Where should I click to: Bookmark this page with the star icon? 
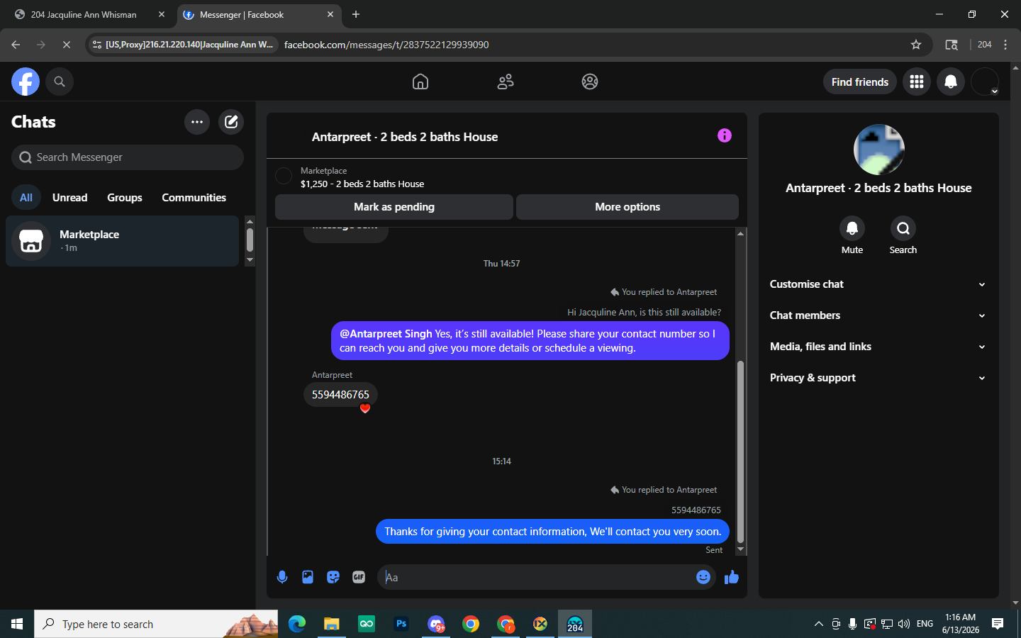point(916,45)
